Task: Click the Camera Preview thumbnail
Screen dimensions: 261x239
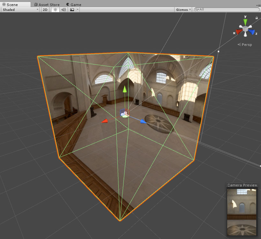Action: click(242, 212)
